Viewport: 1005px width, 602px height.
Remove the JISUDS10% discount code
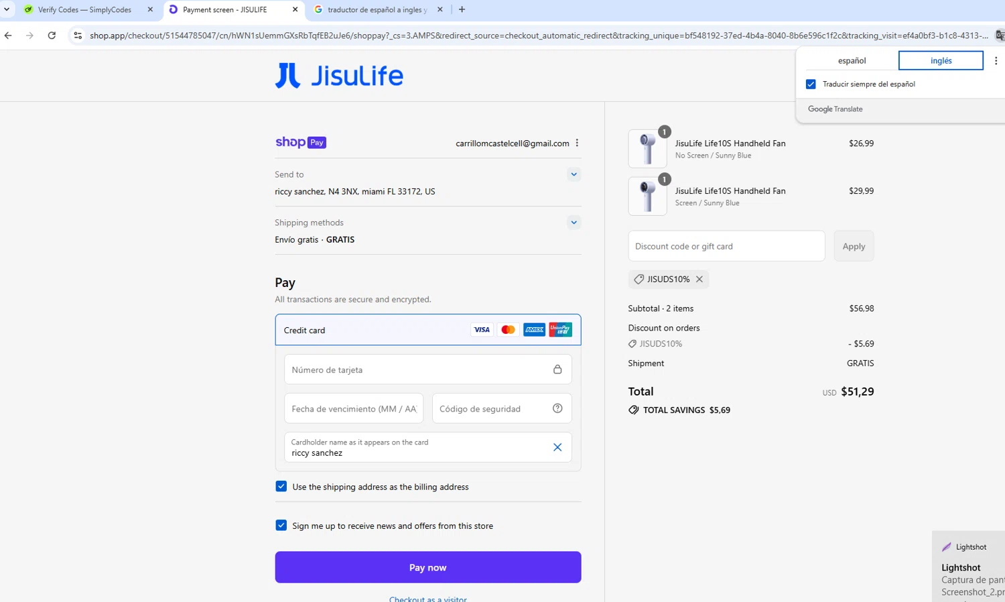[x=699, y=279]
